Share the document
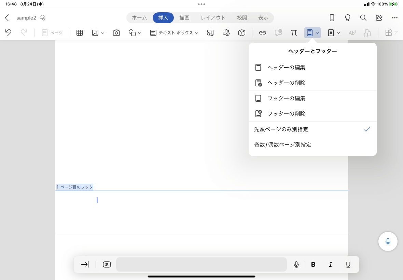403x280 pixels. pos(379,18)
